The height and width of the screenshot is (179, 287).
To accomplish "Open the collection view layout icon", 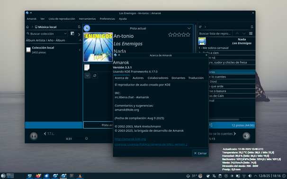I will pos(72,34).
